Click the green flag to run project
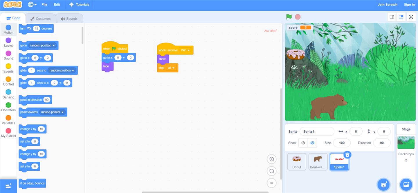Screen dimensions: 418x193 pos(289,17)
